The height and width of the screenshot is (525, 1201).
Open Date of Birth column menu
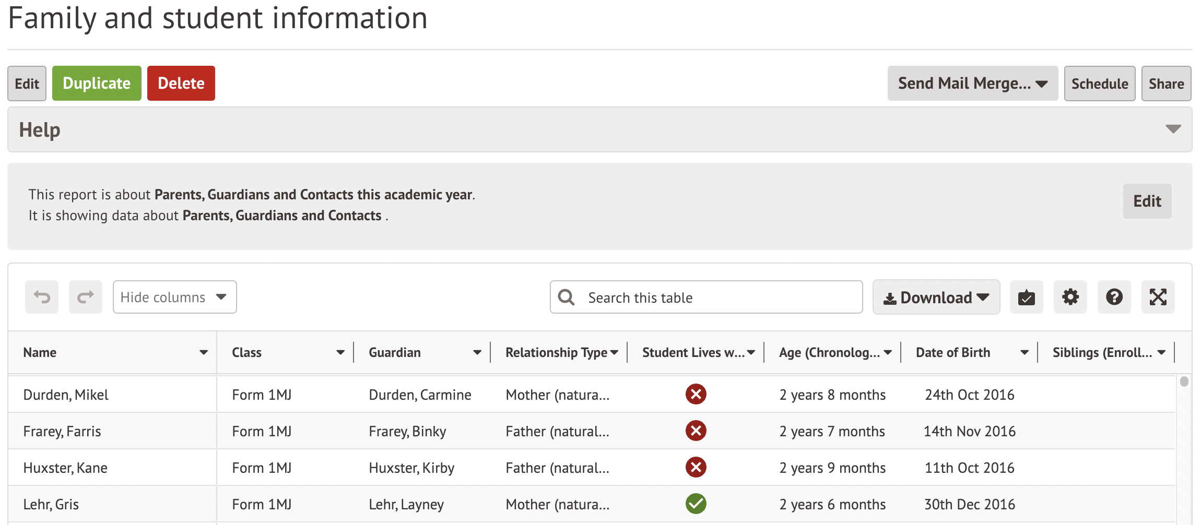point(1025,353)
